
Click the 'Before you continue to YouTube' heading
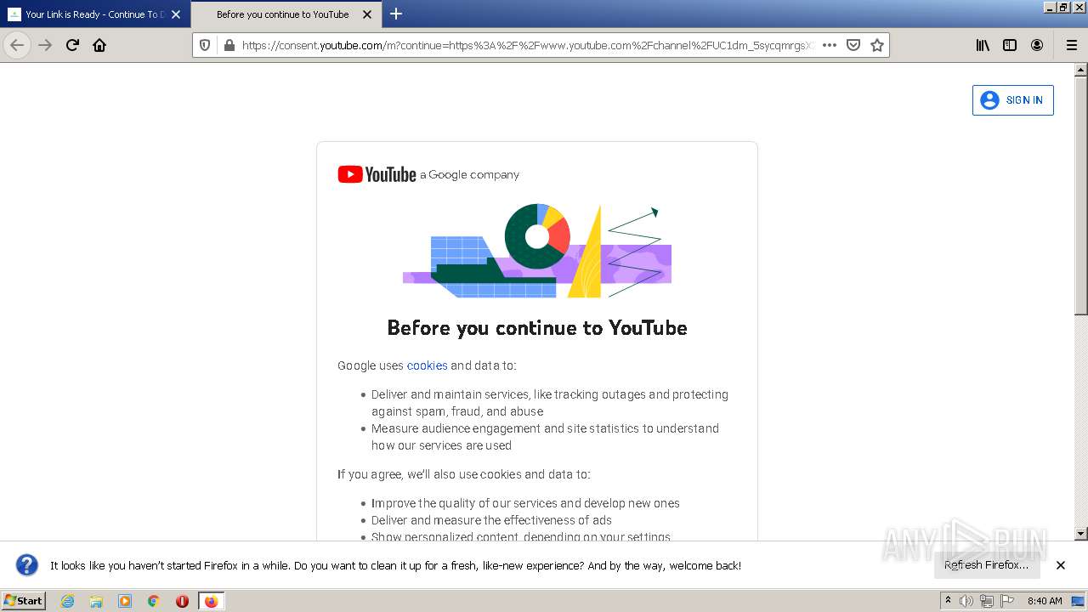click(537, 328)
